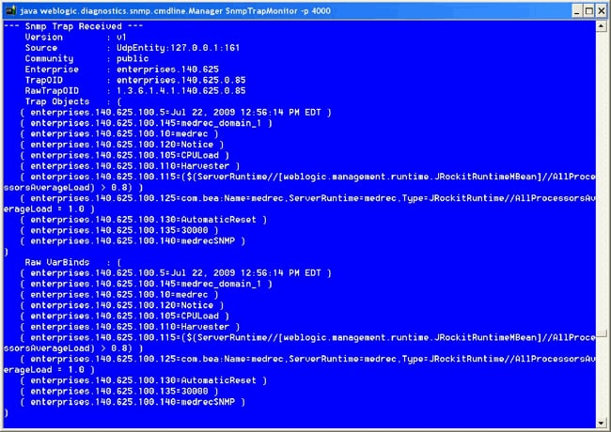Click the Enterprise value 'enterprises.140.625'
The height and width of the screenshot is (432, 611).
[x=167, y=69]
